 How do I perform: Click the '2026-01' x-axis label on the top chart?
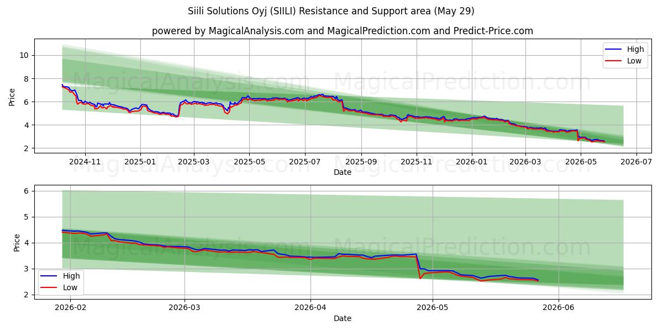(472, 162)
